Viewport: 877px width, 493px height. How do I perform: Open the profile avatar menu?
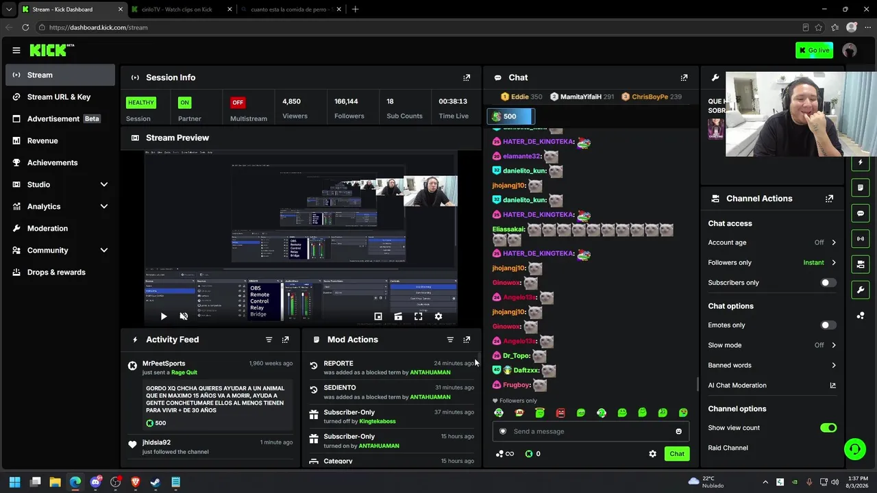coord(850,50)
